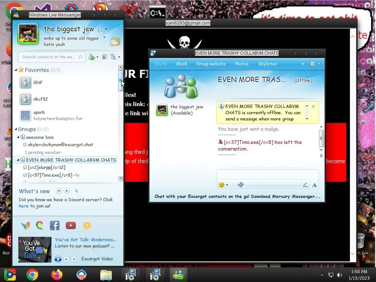Open File Explorer folder on taskbar
Viewport: 376px width, 282px height.
pos(106,275)
